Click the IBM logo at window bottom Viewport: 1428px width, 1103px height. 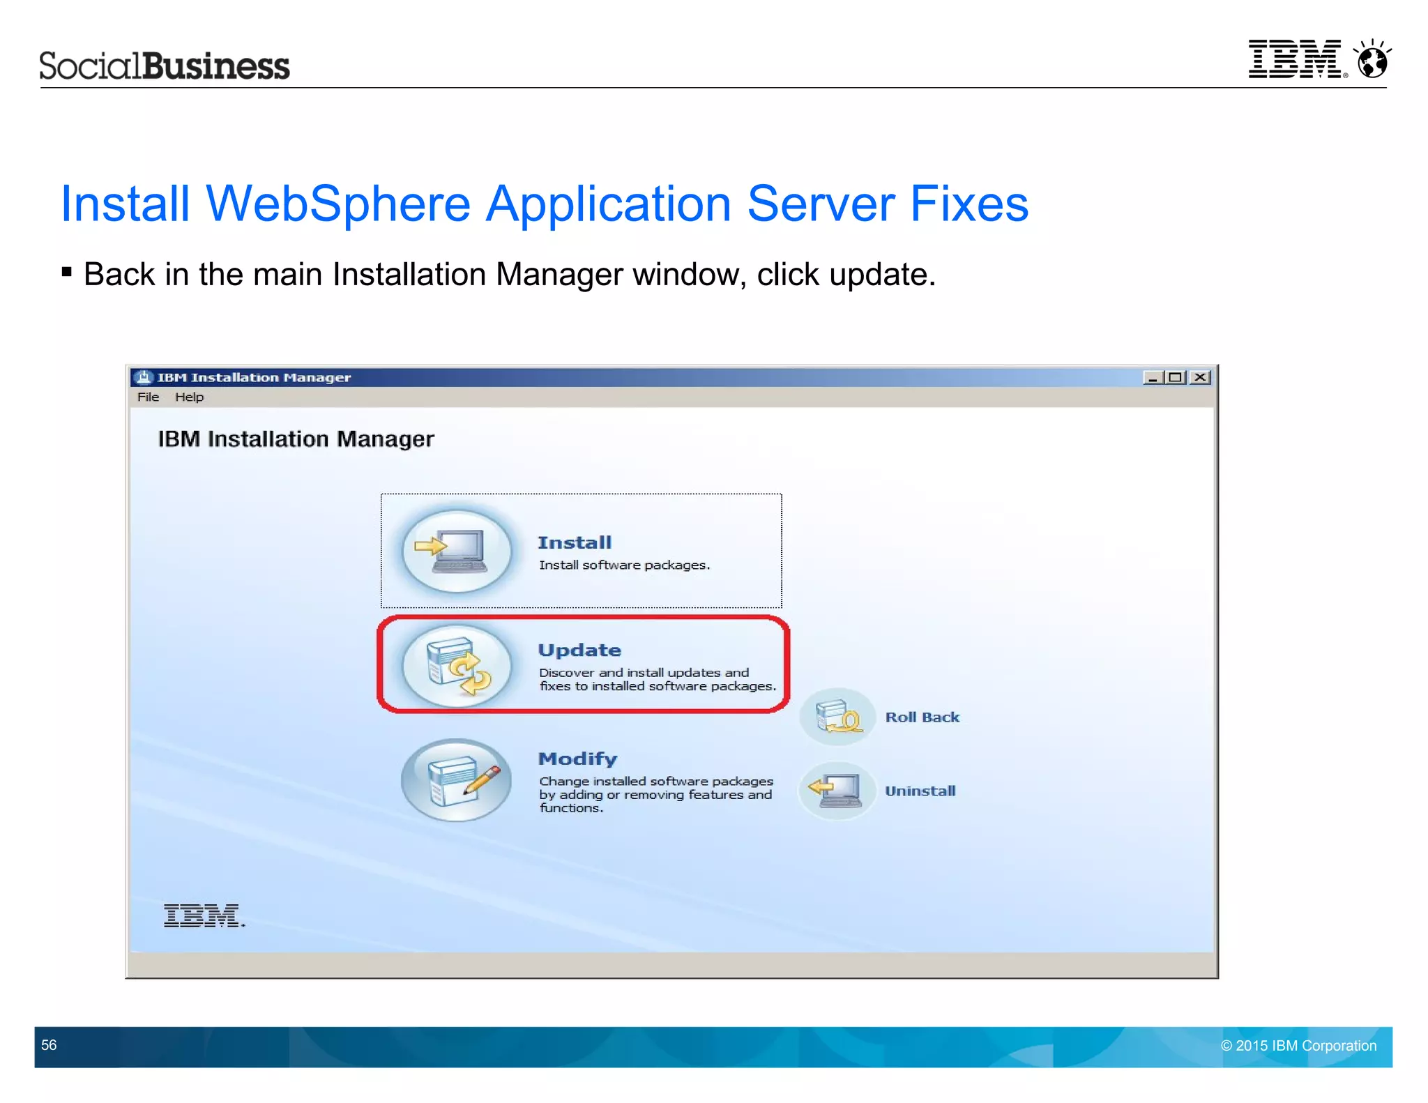click(204, 915)
